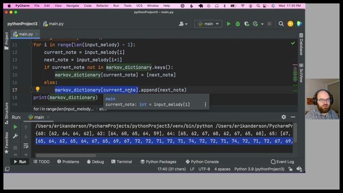Open the IDE updates orange icon
Viewport: 343px width, 193px height.
(290, 24)
